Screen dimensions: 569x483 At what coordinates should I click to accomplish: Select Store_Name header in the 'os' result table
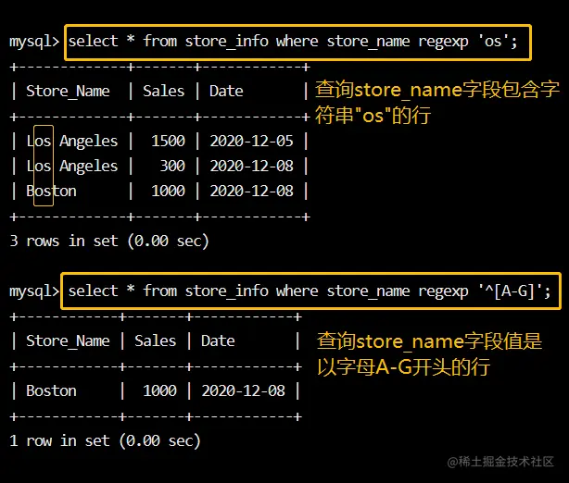click(x=68, y=91)
